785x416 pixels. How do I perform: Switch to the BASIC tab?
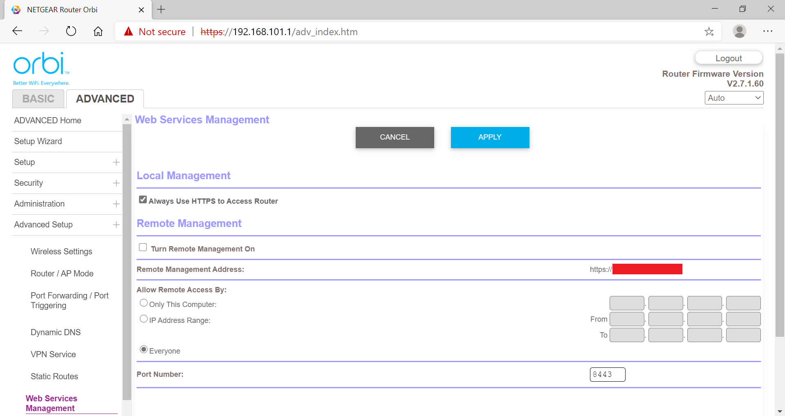click(38, 99)
